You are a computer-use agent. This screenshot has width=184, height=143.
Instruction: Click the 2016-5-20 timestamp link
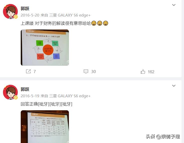point(30,15)
